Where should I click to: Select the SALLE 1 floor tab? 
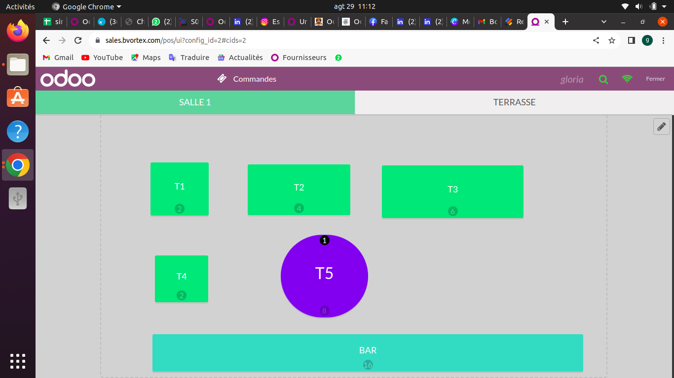pyautogui.click(x=195, y=102)
